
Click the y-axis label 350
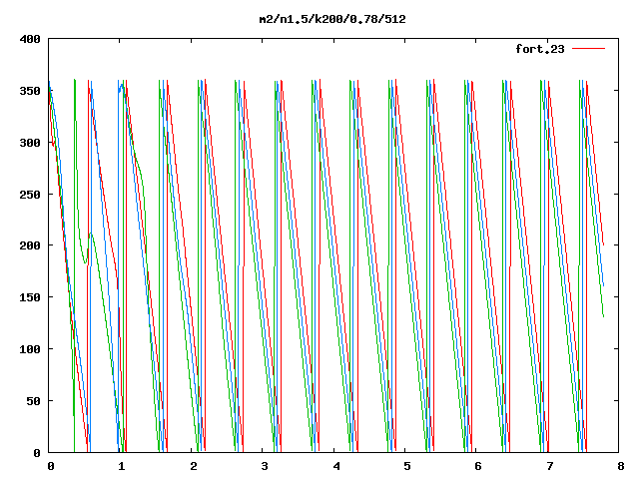click(x=30, y=91)
